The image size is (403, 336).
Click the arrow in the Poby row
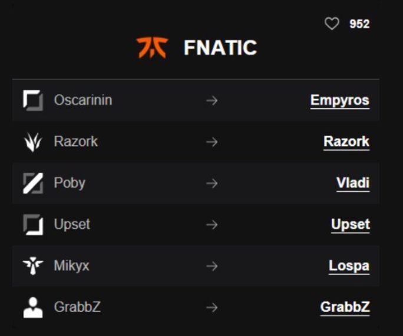[212, 184]
